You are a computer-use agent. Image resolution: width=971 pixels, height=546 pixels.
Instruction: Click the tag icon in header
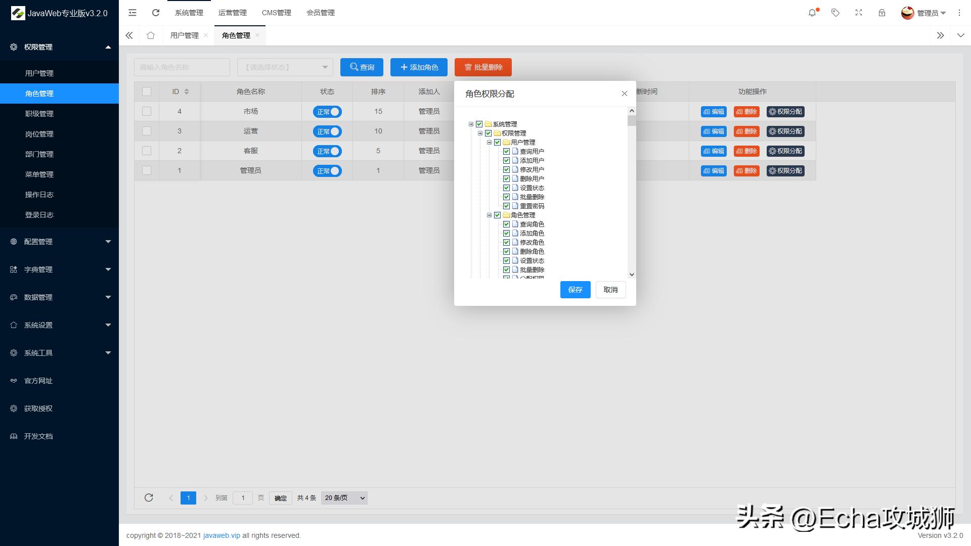(835, 13)
